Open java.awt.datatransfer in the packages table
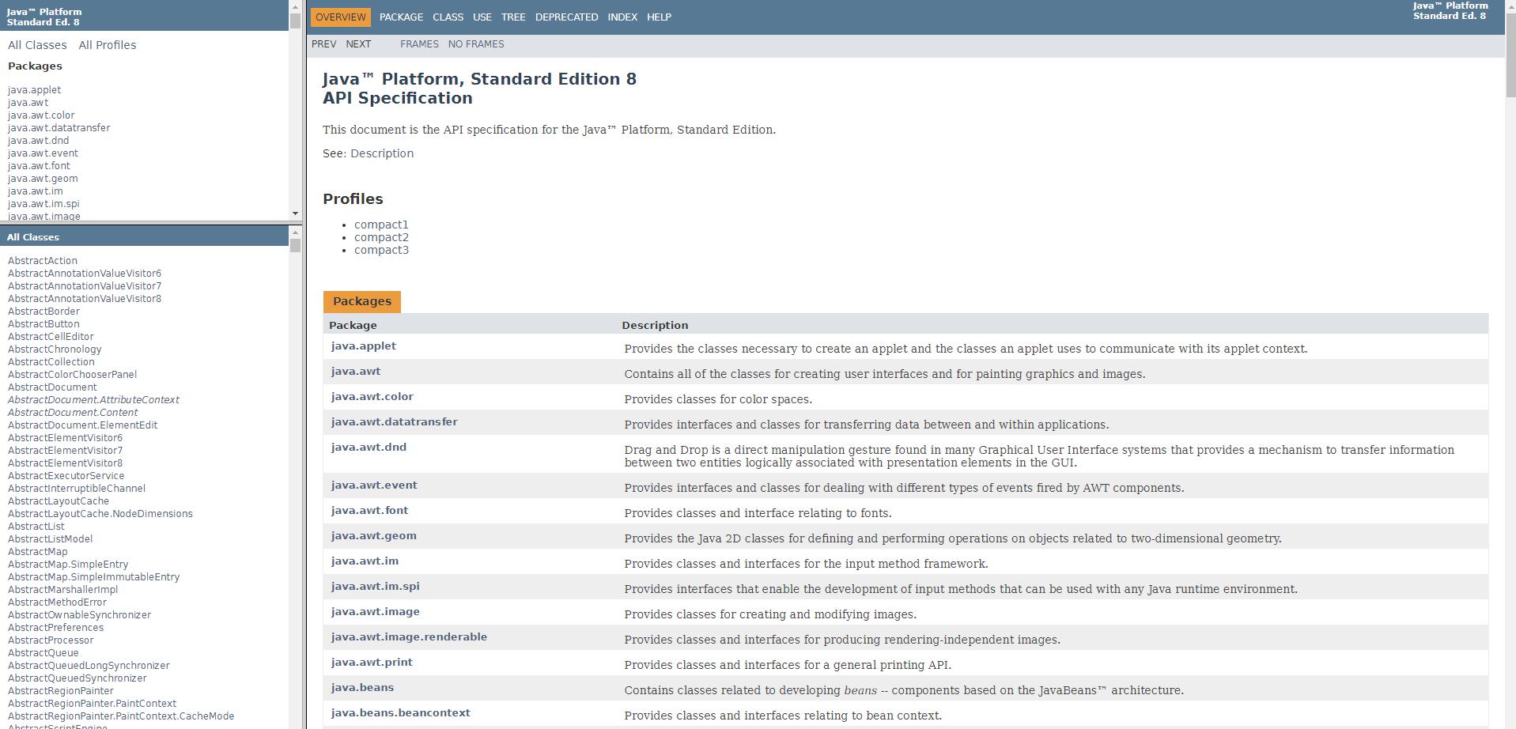This screenshot has width=1516, height=729. (395, 422)
